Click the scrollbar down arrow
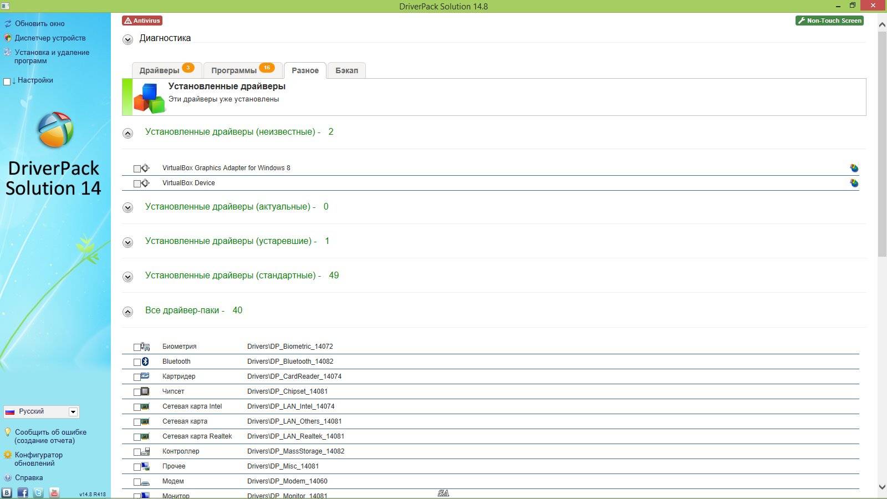887x499 pixels. (882, 487)
